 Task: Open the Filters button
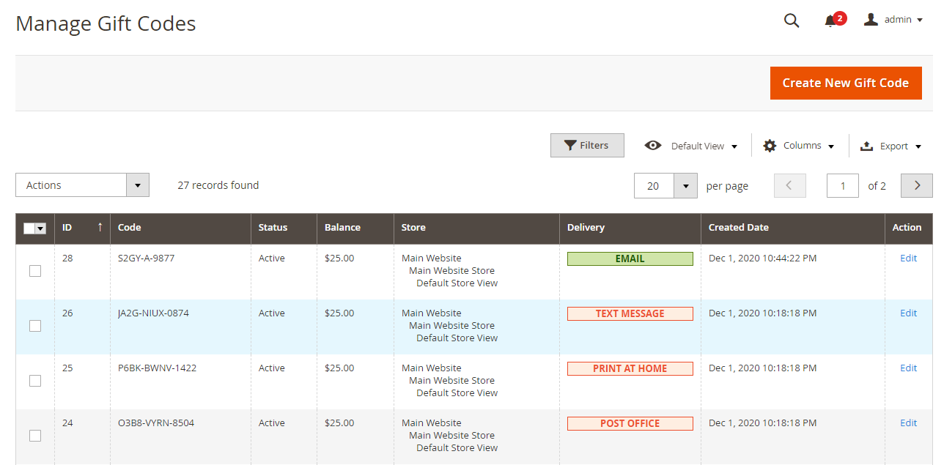pos(587,145)
